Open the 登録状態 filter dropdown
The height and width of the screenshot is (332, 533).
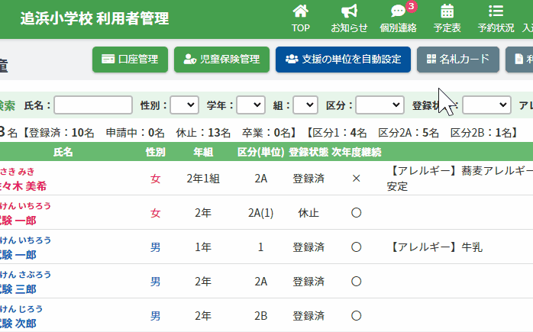(x=486, y=105)
